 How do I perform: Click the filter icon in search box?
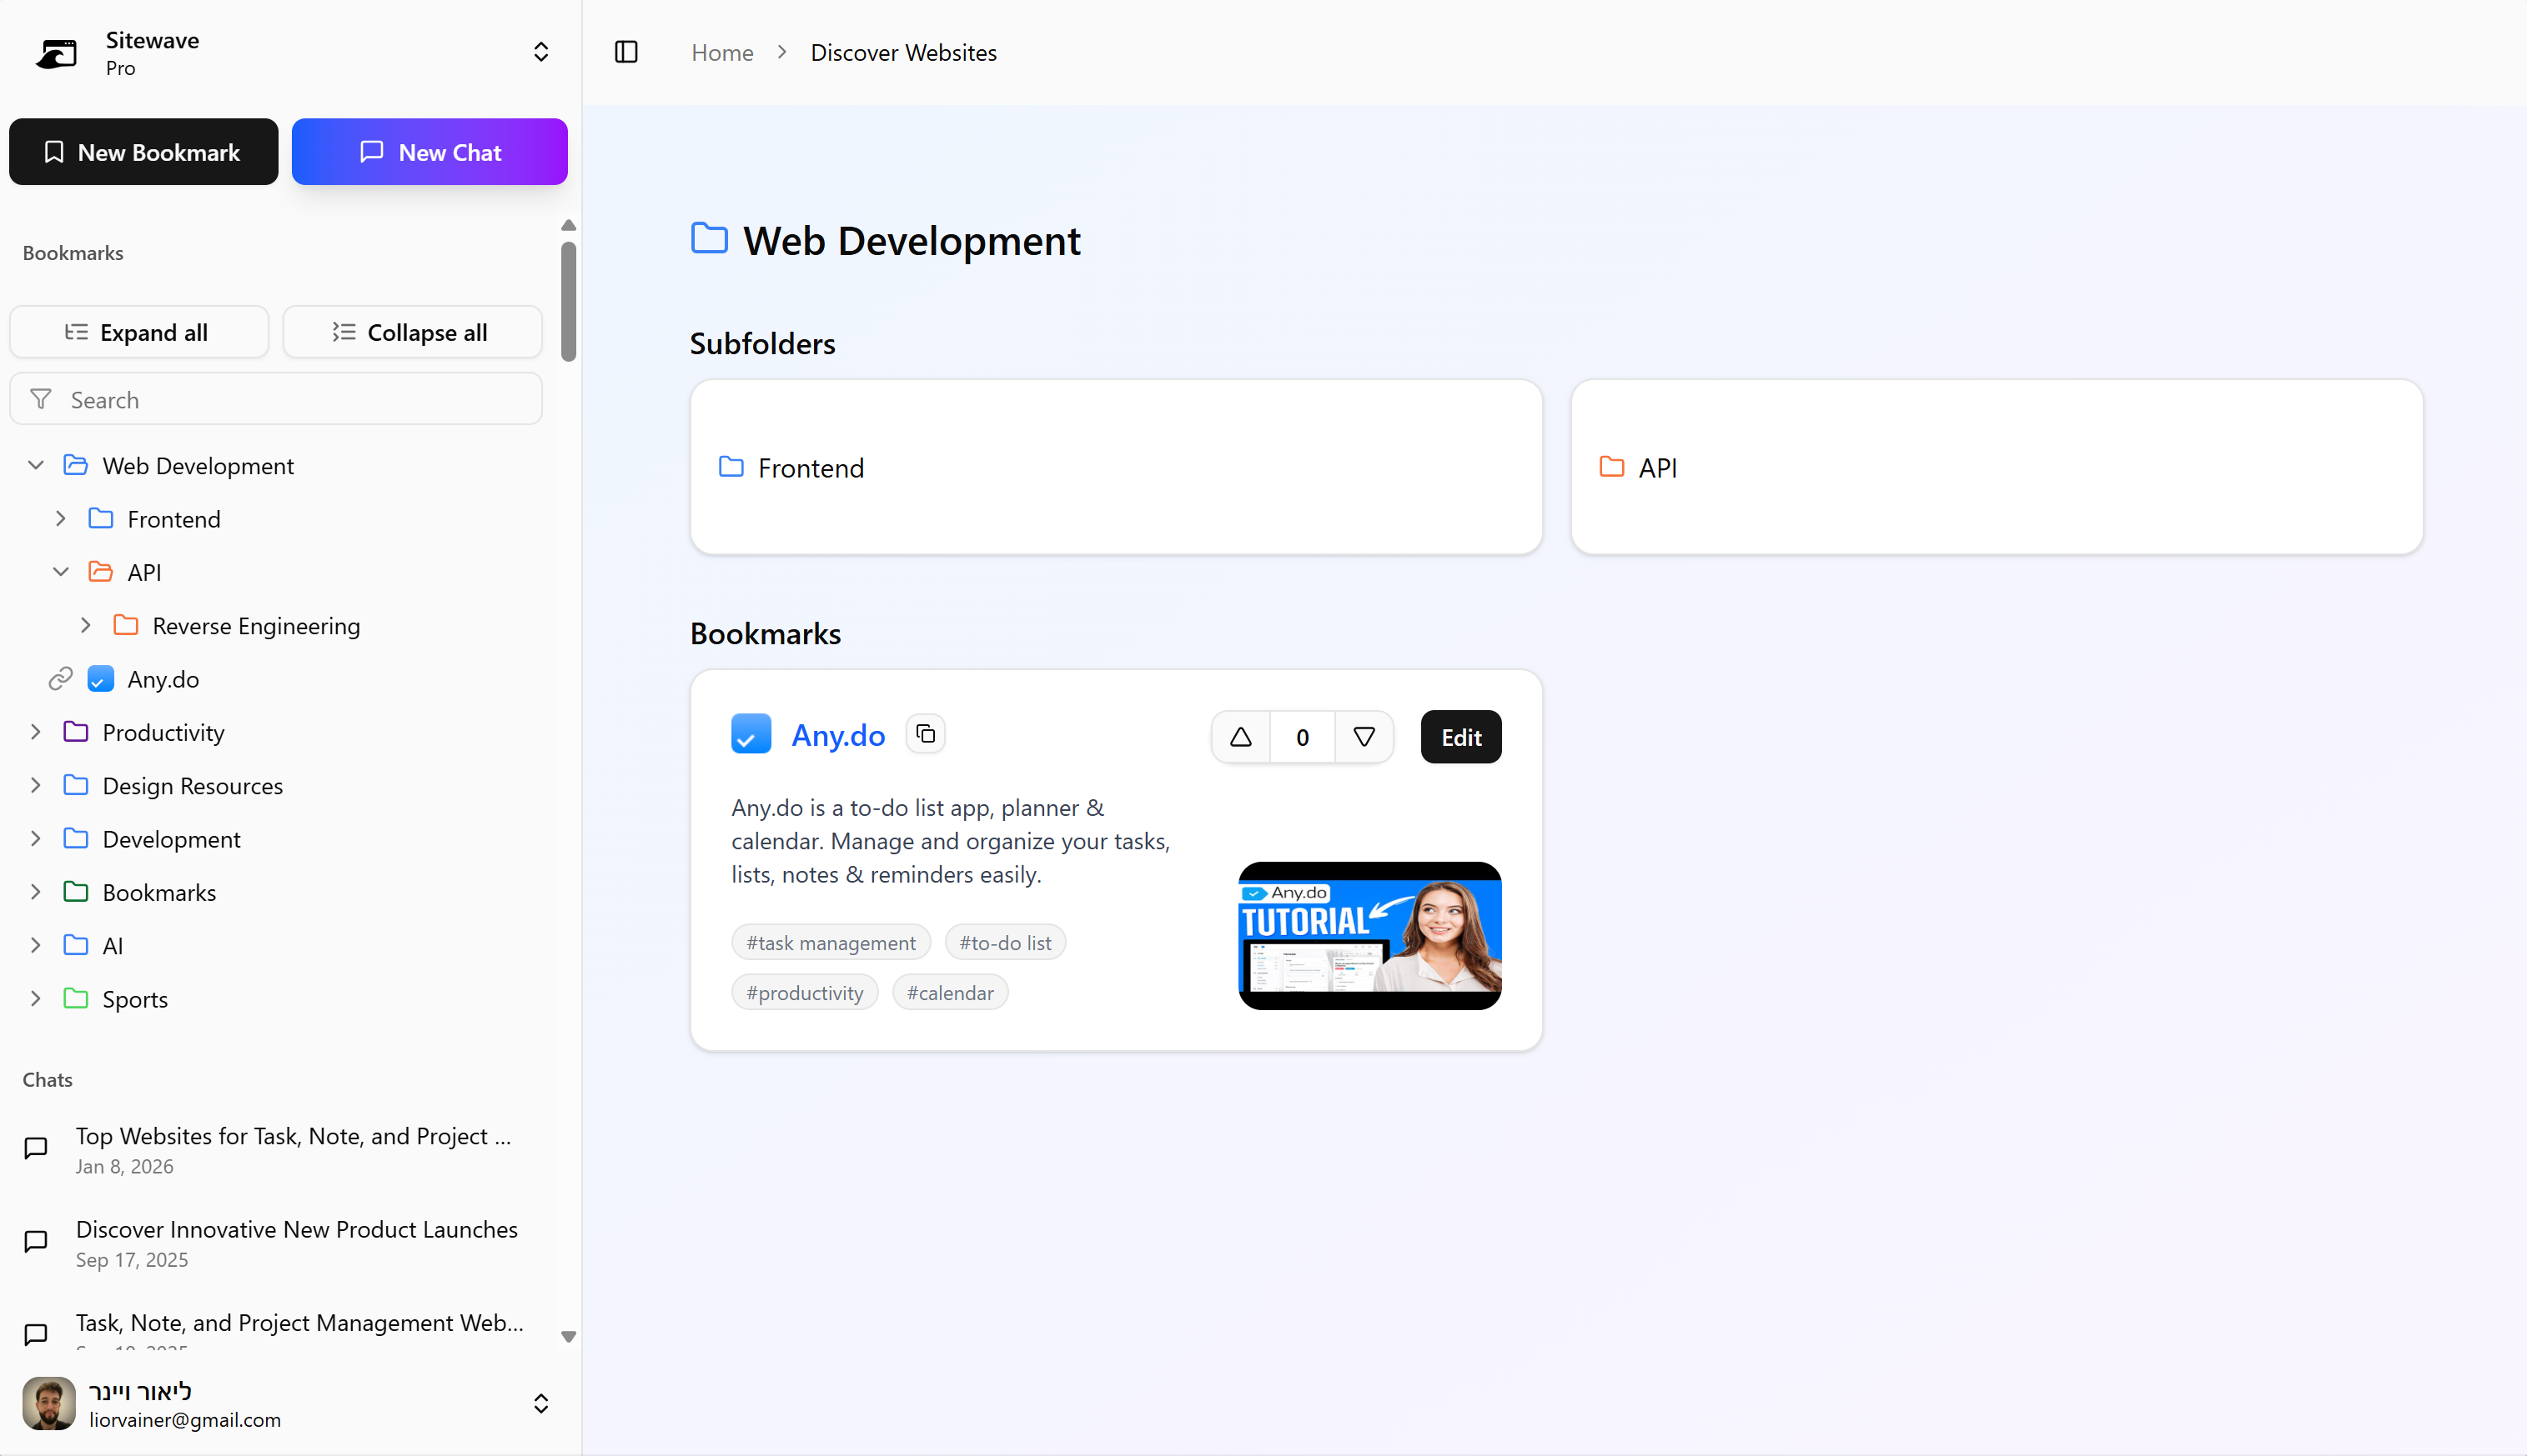(41, 400)
